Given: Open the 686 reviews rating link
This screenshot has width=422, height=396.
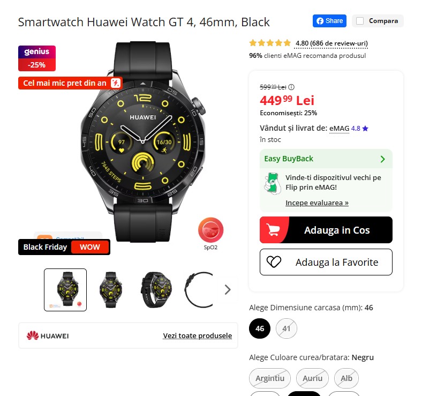Looking at the screenshot, I should pos(331,43).
